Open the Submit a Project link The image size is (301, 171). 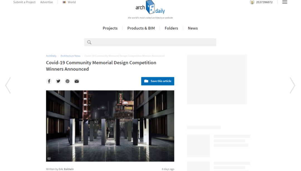[x=24, y=2]
